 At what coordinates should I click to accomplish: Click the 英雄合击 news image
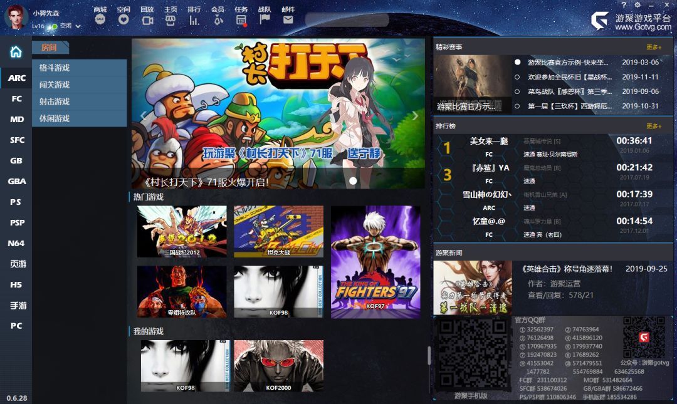(473, 287)
